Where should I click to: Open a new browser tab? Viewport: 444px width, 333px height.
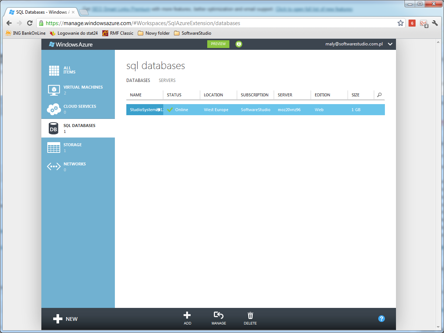coord(84,13)
